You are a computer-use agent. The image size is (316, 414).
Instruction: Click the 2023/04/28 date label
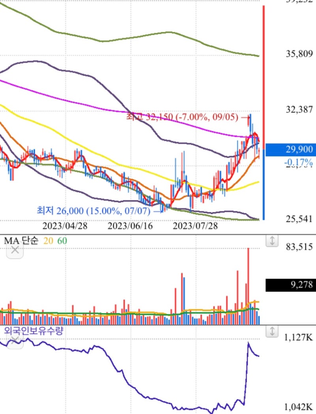(65, 226)
